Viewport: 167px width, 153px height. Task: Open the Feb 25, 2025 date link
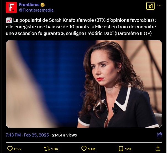(36, 135)
